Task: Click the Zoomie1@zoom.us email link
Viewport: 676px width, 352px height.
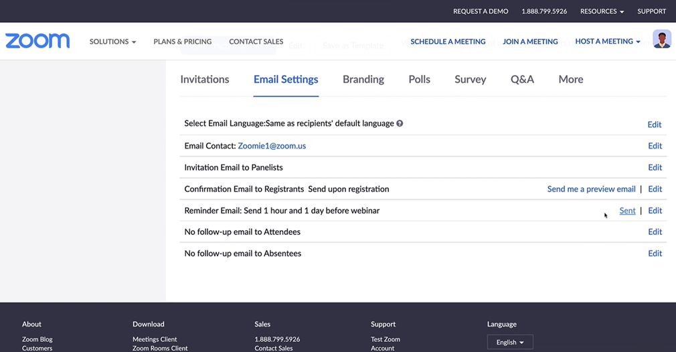Action: [x=272, y=146]
